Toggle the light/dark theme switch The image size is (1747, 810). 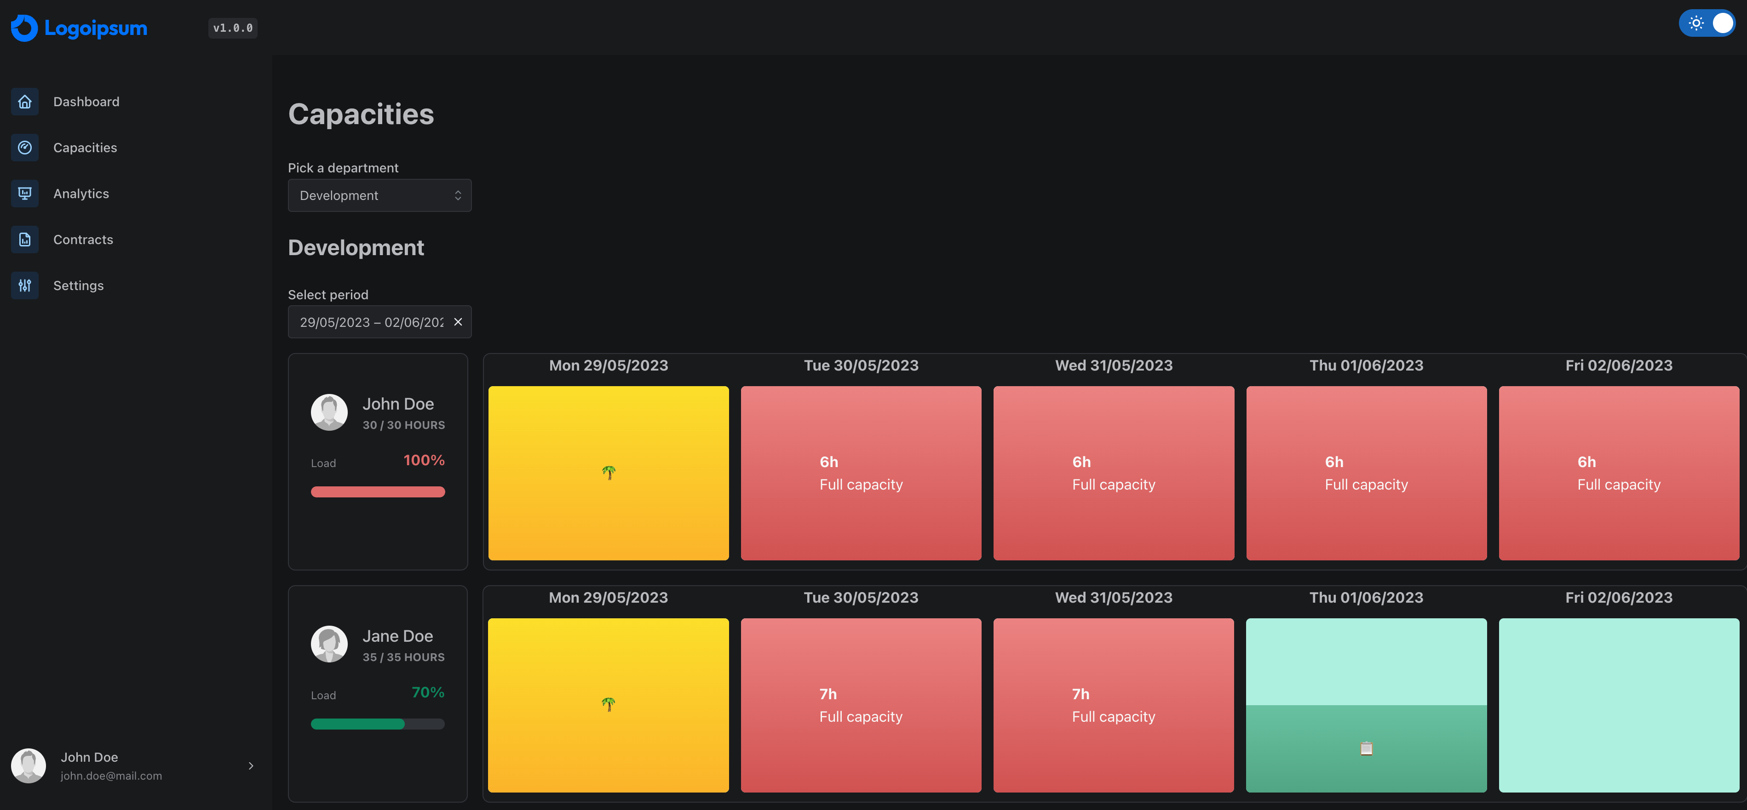(x=1707, y=23)
